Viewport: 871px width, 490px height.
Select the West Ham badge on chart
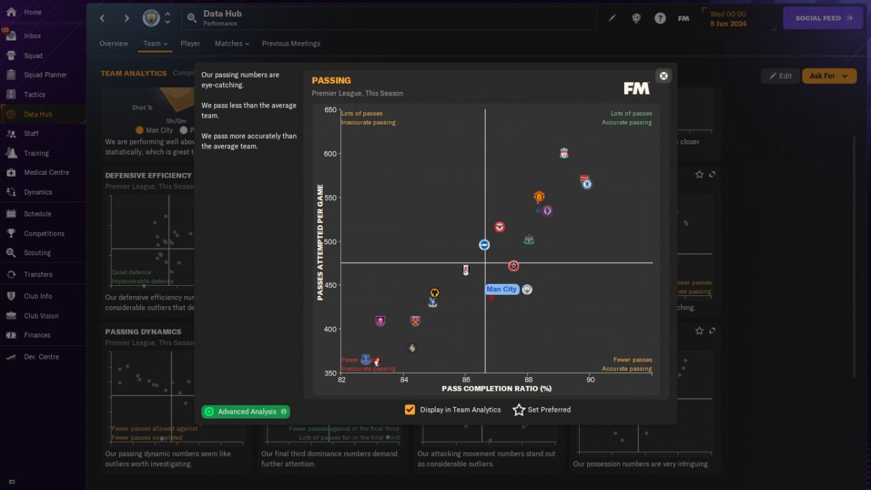tap(416, 321)
